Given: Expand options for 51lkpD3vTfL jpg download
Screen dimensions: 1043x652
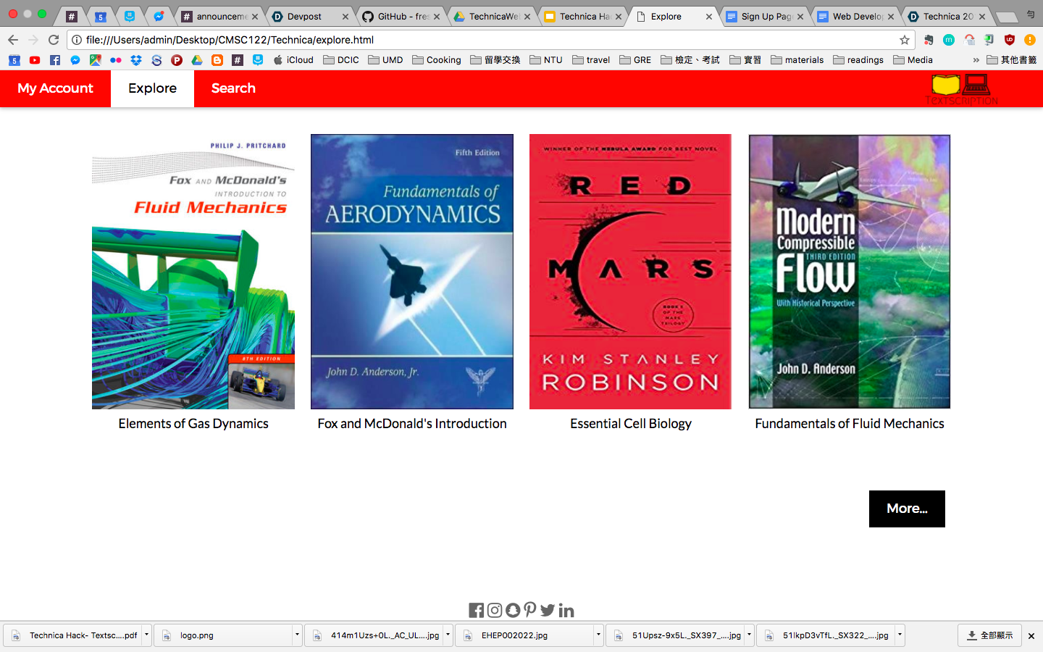Looking at the screenshot, I should tap(900, 635).
